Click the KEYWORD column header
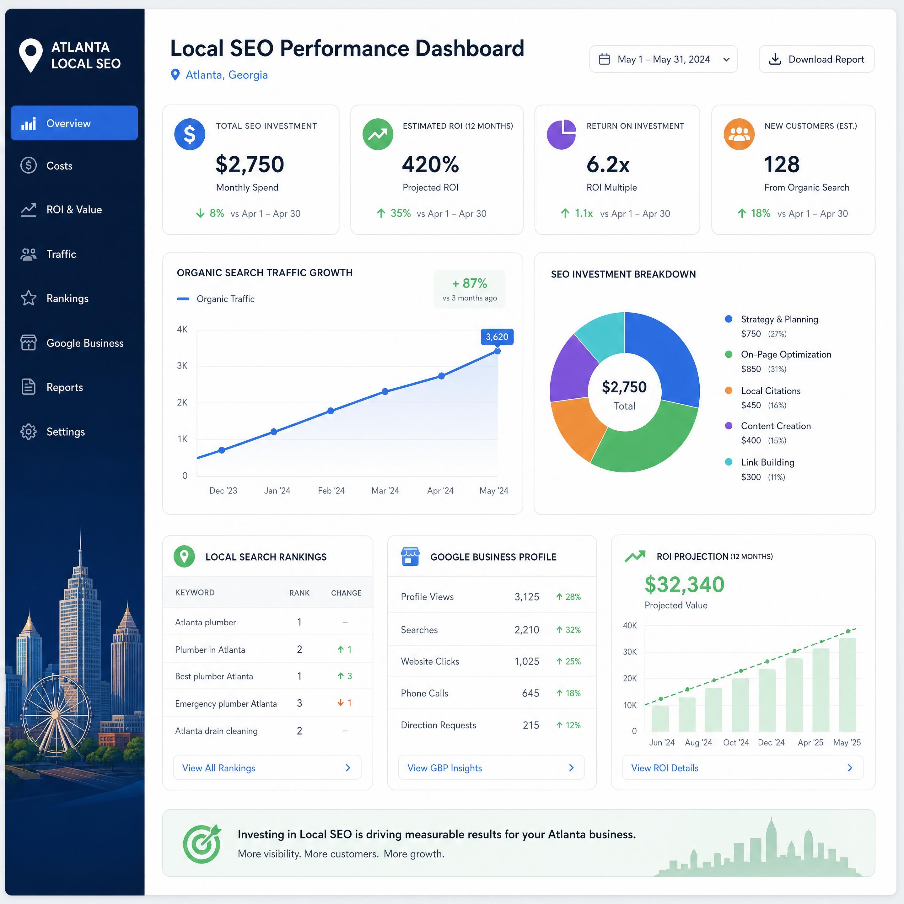 coord(195,592)
